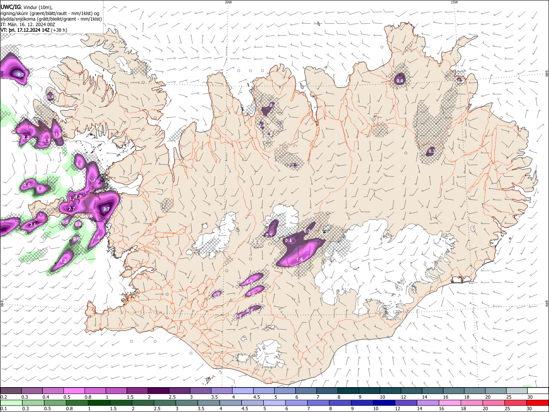549x412 pixels.
Task: Click the light purple swatch at 14 in lower legend row
Action: coord(428,403)
